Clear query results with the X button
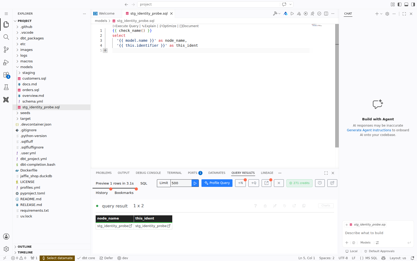Screen dimensions: 417x261 click(x=279, y=183)
